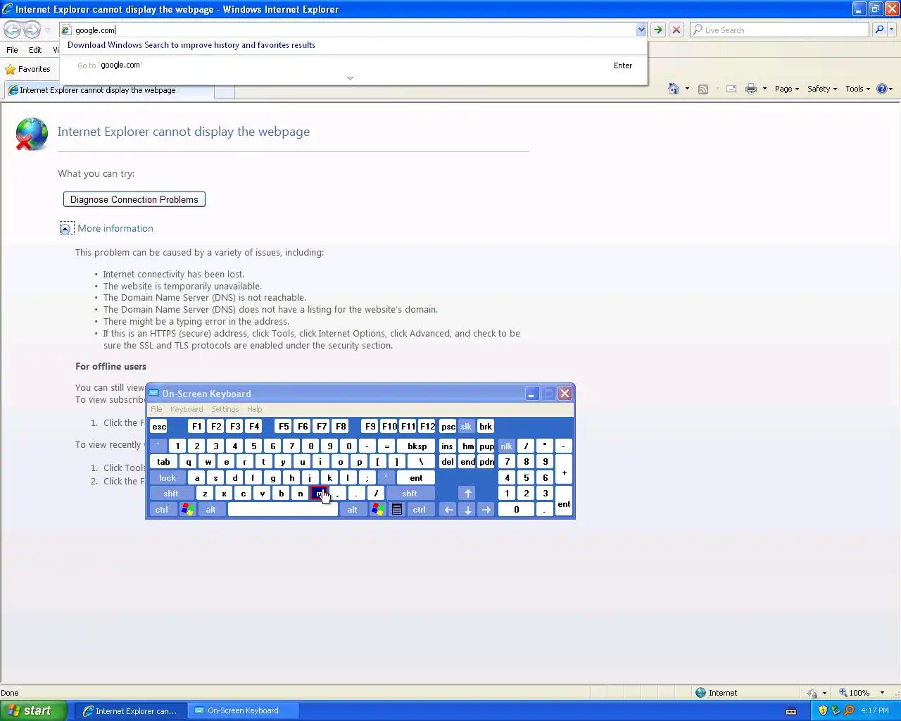Click the Back navigation arrow
Viewport: 901px width, 721px height.
pos(12,30)
